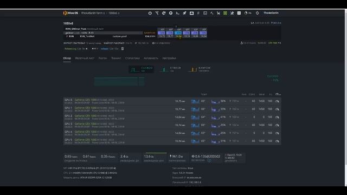Click the fan speed mini chart for GPU 1
Image resolution: width=347 pixels, height=195 pixels.
[215, 109]
